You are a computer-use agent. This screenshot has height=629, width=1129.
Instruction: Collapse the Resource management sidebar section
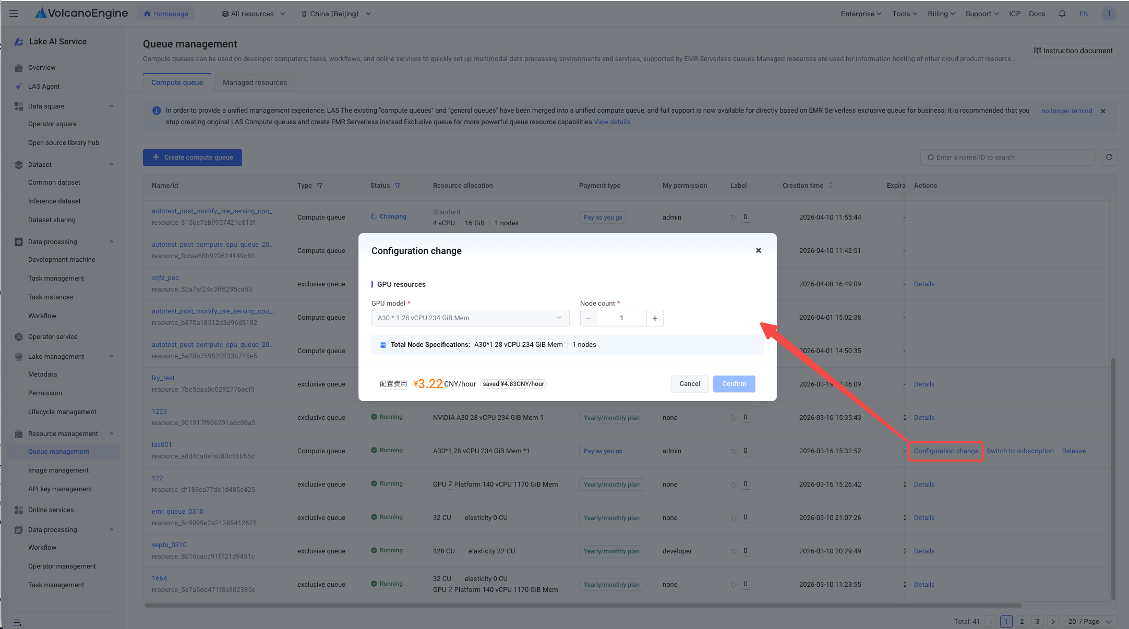click(x=112, y=434)
